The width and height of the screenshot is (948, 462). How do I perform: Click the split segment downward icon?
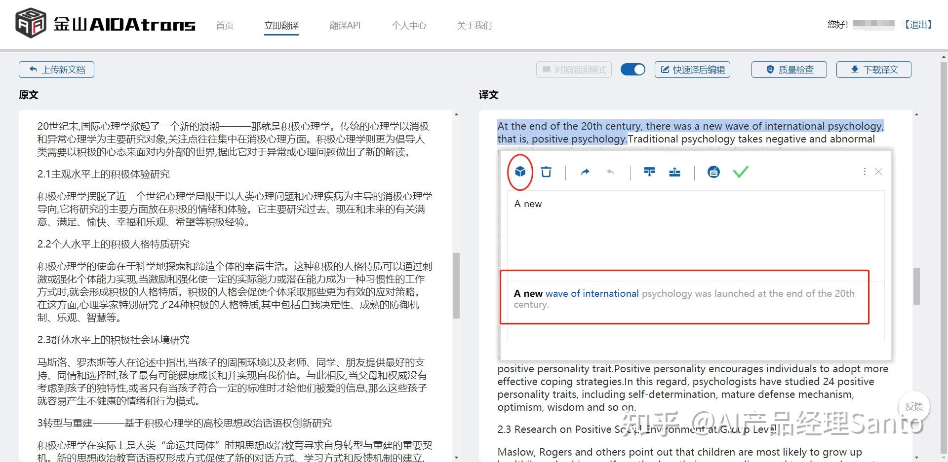(x=649, y=172)
